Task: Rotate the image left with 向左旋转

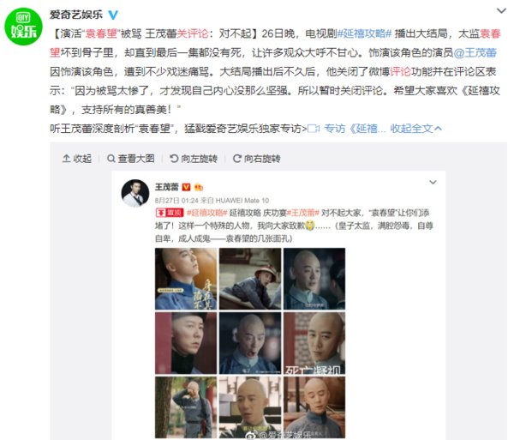Action: click(x=194, y=159)
